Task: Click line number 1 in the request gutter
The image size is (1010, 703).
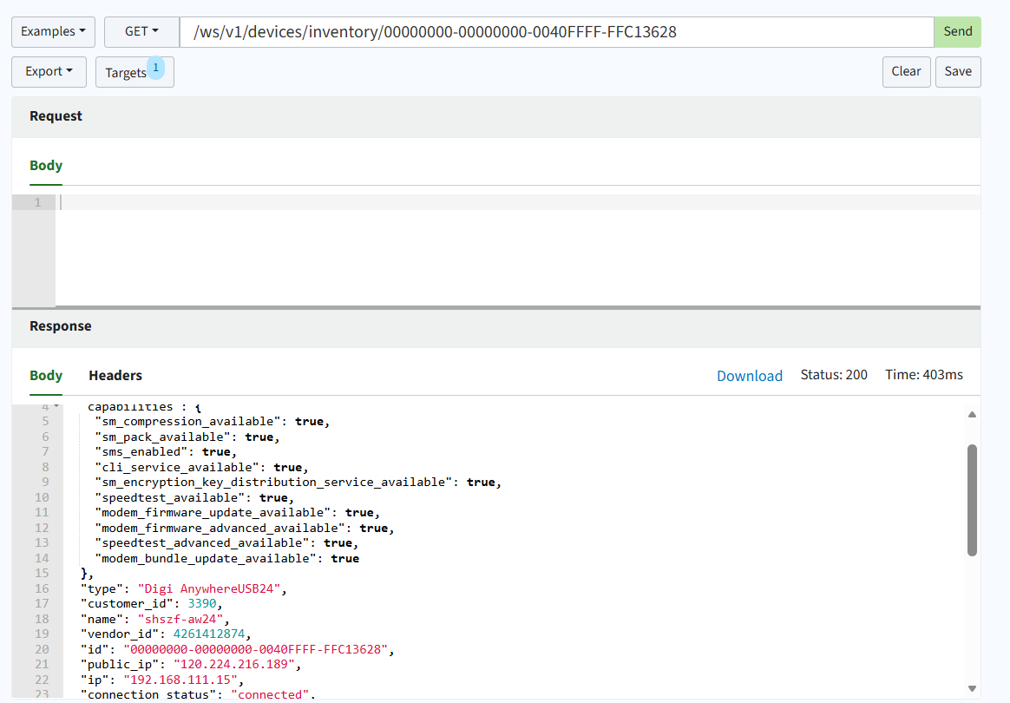Action: tap(37, 202)
